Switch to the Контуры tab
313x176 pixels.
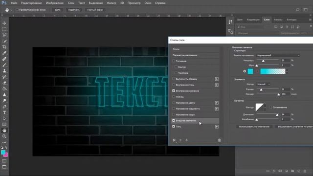[x=291, y=20]
